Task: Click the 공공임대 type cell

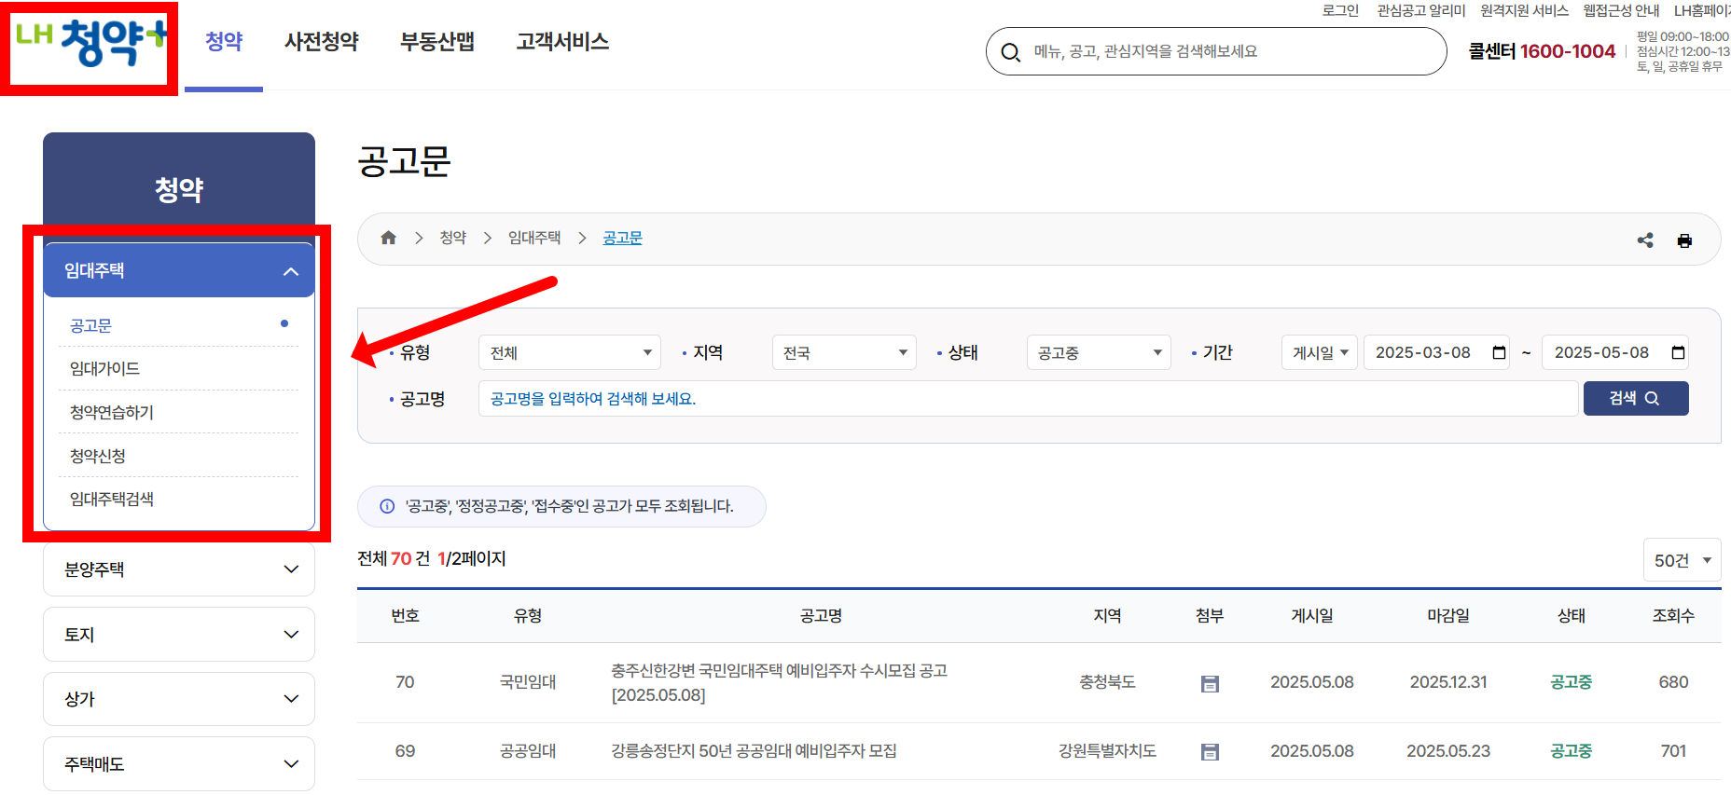Action: (x=528, y=751)
